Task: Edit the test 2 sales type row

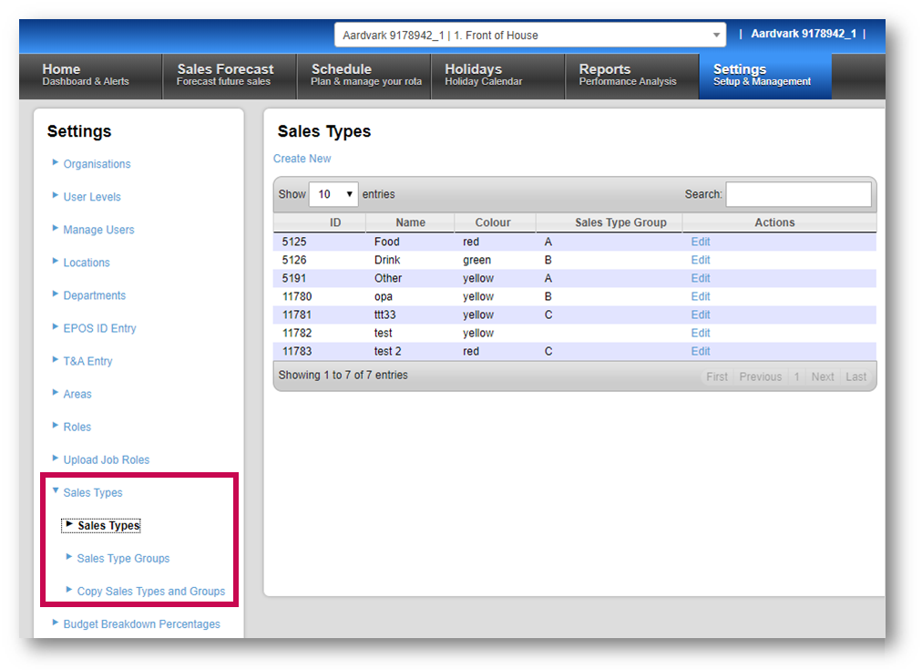Action: point(700,351)
